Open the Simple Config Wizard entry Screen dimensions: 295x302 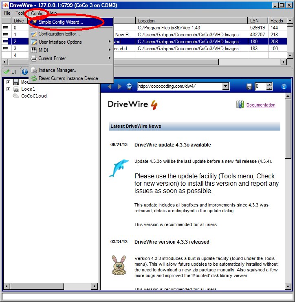coord(60,22)
